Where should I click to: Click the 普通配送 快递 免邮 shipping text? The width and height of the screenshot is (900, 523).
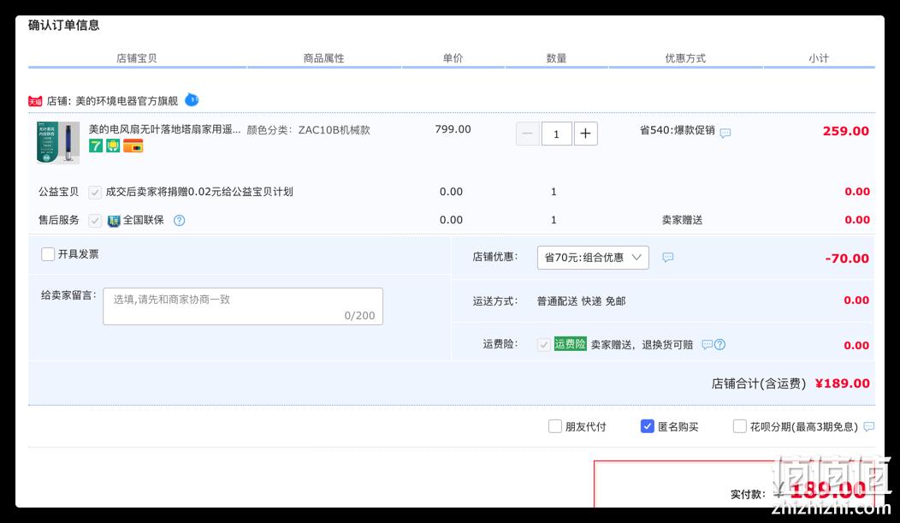click(582, 300)
